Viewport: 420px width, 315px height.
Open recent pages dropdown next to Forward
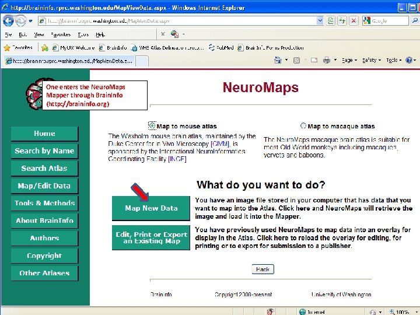30,20
